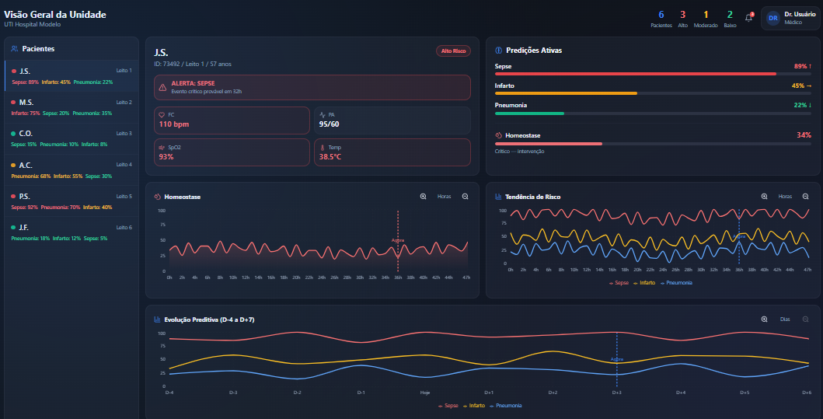823x419 pixels.
Task: Click the SpO2 lungs icon
Action: point(162,148)
